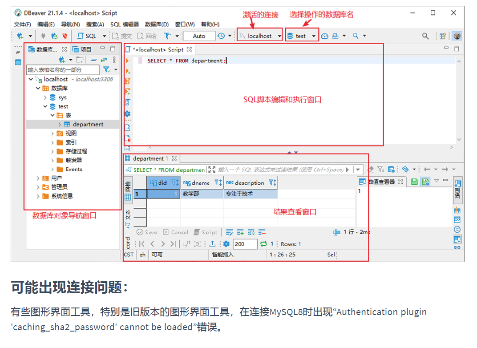Click the green refresh results icon
Image resolution: width=477 pixels, height=348 pixels.
(263, 244)
